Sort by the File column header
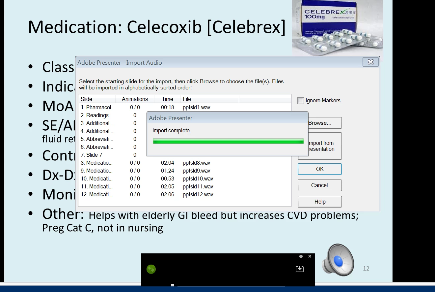The width and height of the screenshot is (435, 292). coord(210,99)
